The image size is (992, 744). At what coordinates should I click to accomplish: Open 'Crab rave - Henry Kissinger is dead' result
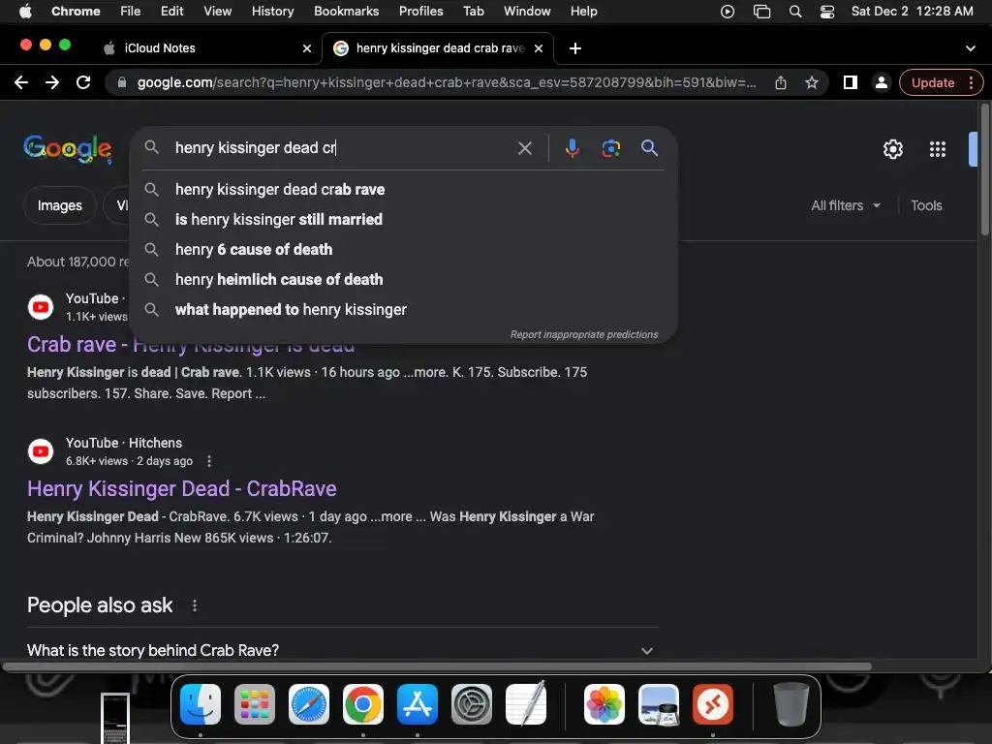coord(191,344)
